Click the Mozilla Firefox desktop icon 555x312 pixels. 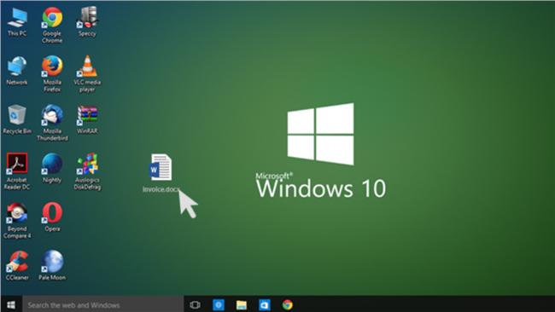[x=52, y=73]
